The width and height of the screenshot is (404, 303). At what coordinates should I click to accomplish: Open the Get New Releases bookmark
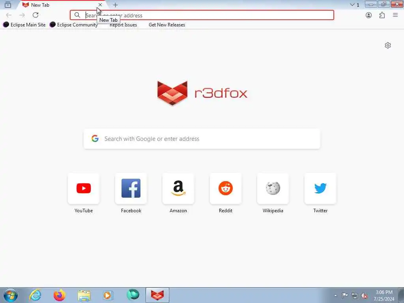click(167, 25)
